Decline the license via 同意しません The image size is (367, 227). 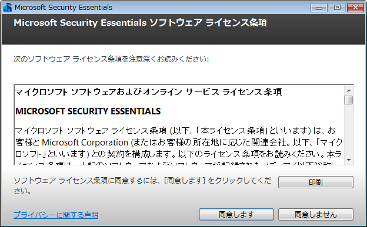[x=315, y=215]
